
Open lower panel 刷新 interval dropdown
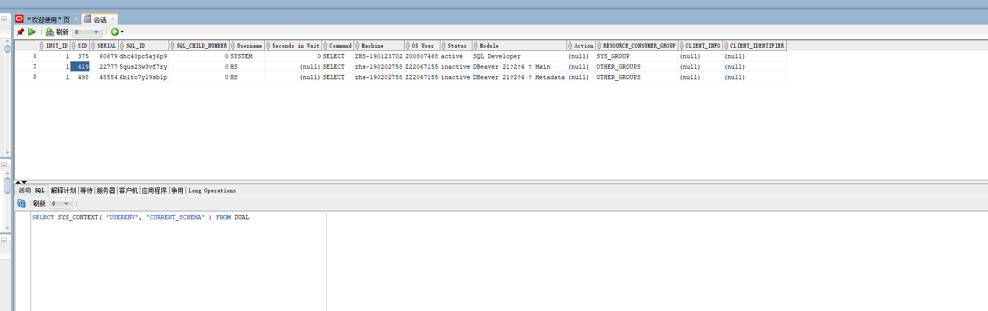pyautogui.click(x=66, y=203)
